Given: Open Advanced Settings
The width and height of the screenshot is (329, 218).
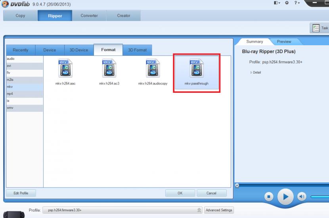Looking at the screenshot, I should [x=219, y=210].
